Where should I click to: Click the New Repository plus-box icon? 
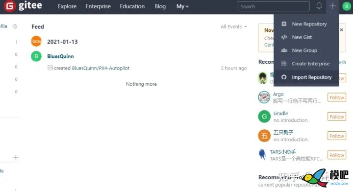pos(284,24)
